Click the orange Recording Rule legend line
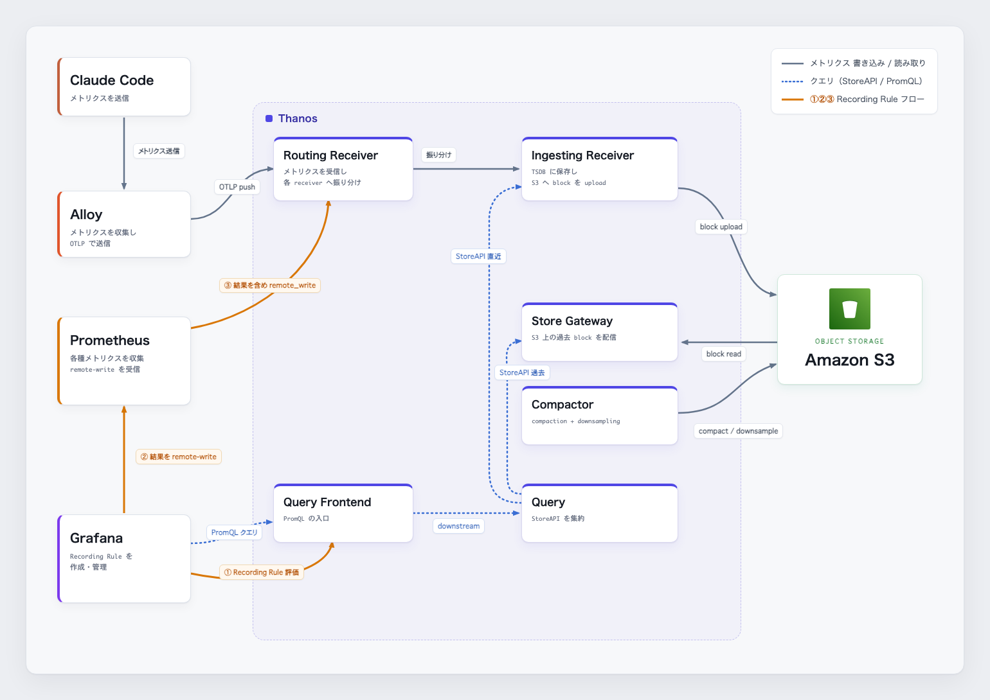The image size is (990, 700). tap(793, 100)
